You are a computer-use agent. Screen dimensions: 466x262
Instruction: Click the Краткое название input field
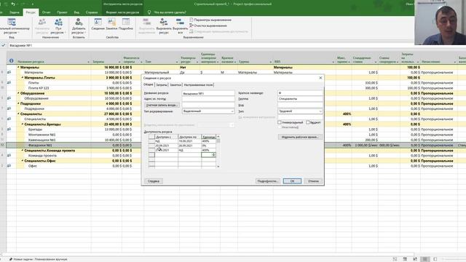(300, 93)
